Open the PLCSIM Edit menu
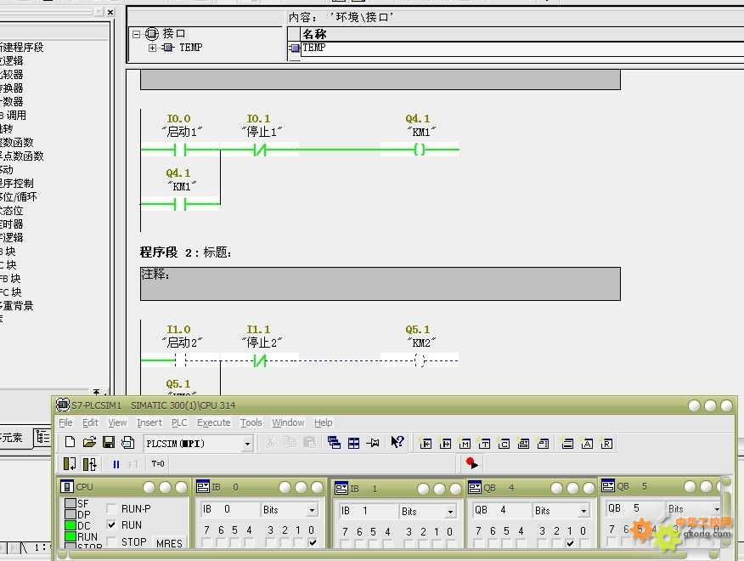The width and height of the screenshot is (744, 561). [90, 422]
